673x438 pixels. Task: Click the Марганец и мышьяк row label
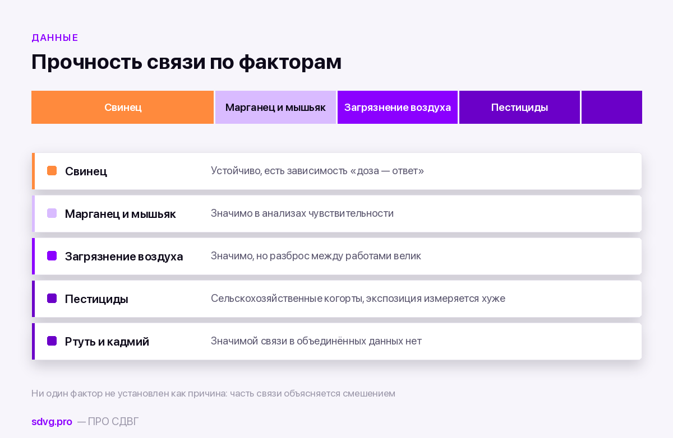(121, 214)
